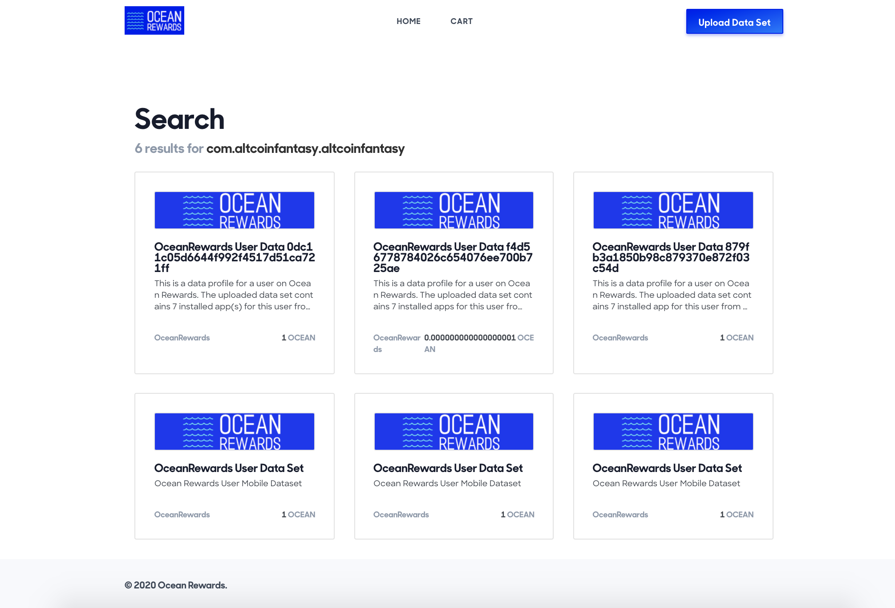Click banner image of User Data f4d5 card
The image size is (895, 608).
click(454, 210)
